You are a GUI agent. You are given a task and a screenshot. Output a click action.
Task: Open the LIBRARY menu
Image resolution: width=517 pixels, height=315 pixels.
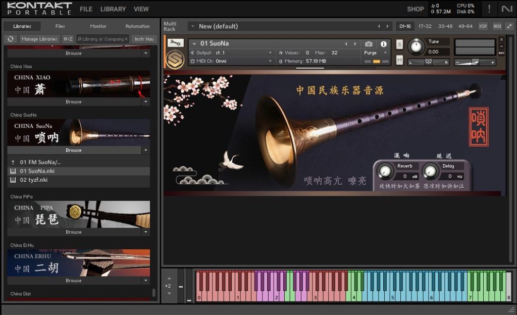113,9
